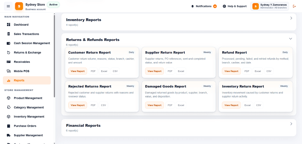Screen dimensions: 302x144
Task: Export Customer Return Report as PDF
Action: tap(93, 71)
